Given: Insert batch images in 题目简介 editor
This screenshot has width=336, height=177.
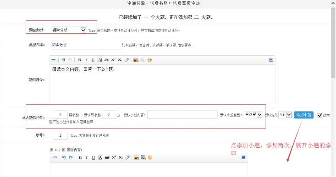Looking at the screenshot, I should click(143, 60).
